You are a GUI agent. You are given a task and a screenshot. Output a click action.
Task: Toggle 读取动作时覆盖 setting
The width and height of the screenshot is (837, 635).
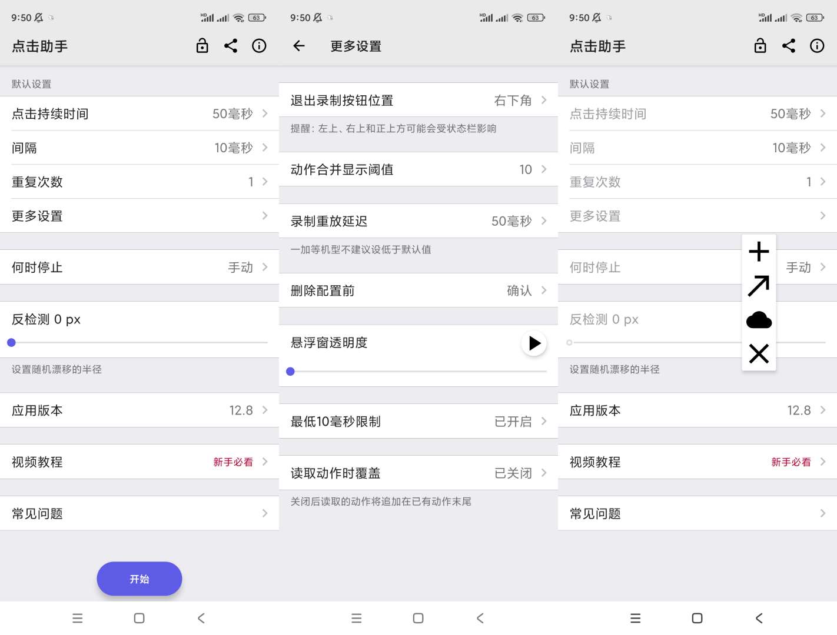418,473
